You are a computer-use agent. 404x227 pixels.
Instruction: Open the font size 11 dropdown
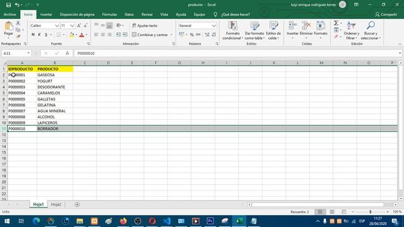pos(72,26)
